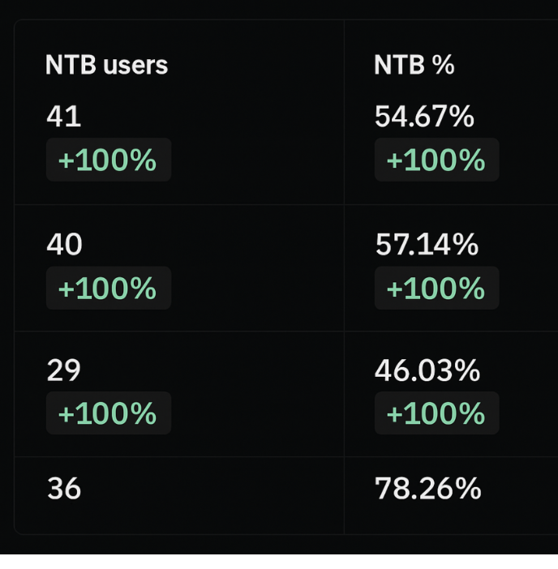558x569 pixels.
Task: Select the NTB users value 36
Action: click(x=64, y=489)
